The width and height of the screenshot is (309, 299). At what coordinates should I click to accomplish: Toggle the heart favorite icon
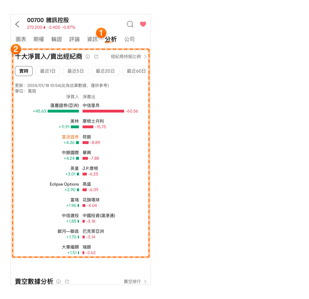click(143, 24)
